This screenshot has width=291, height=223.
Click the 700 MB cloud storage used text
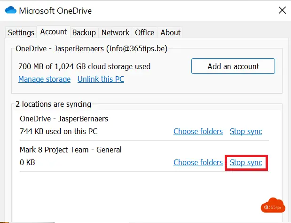[84, 66]
